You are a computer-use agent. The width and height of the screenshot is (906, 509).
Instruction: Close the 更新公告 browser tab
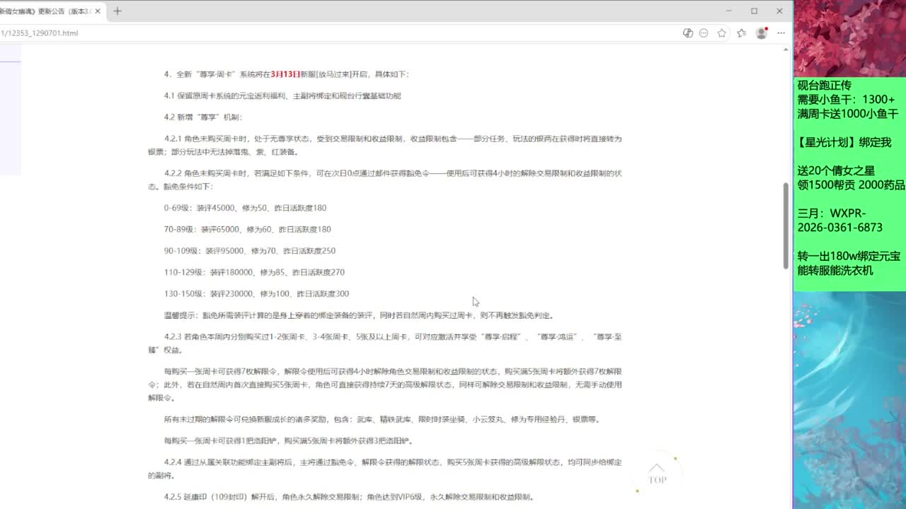tap(97, 11)
